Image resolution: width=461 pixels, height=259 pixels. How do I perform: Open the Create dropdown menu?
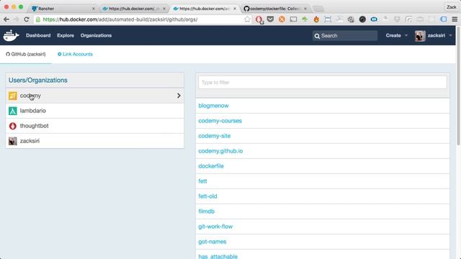click(397, 35)
